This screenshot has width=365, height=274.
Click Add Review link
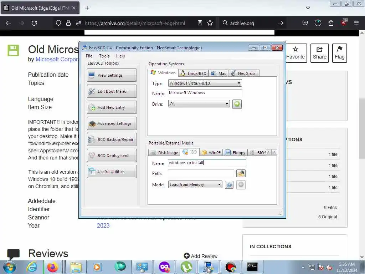pyautogui.click(x=201, y=256)
